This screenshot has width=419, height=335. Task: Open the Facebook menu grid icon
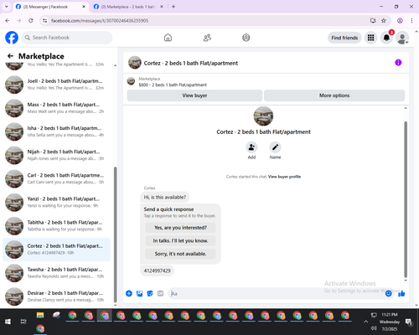click(x=370, y=38)
